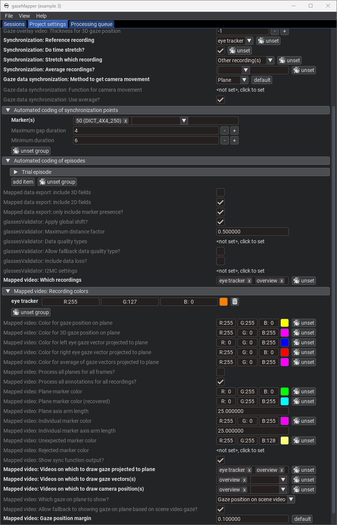Reset Gaze position margin to default

(302, 519)
